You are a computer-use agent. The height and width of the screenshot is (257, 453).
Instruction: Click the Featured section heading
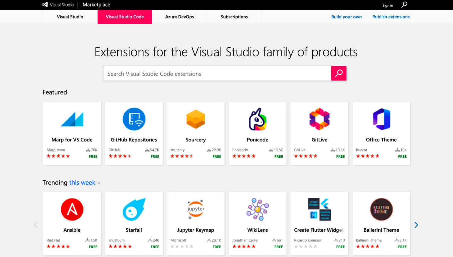click(x=55, y=92)
